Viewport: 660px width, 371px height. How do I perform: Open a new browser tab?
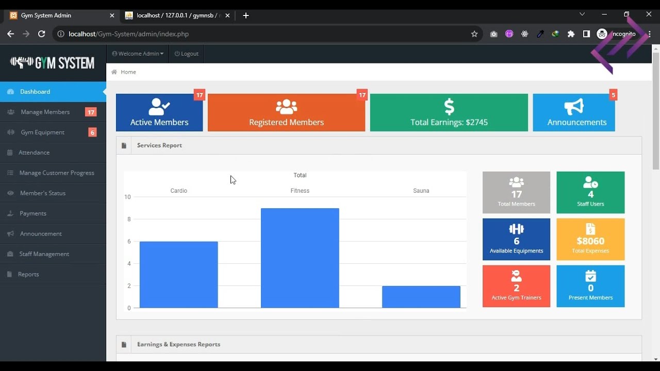pos(246,15)
